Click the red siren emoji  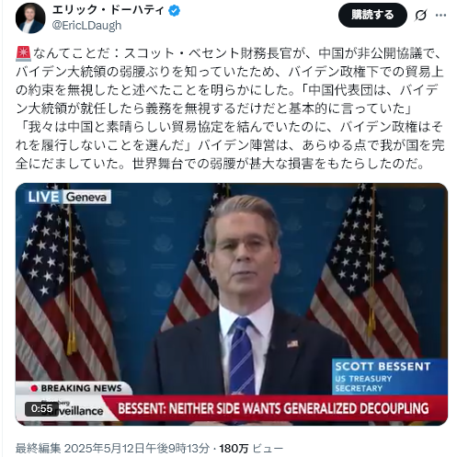pos(23,53)
